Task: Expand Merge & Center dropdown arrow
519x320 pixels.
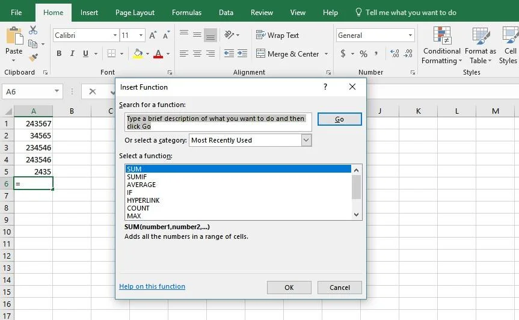Action: tap(327, 54)
